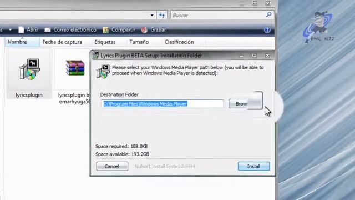Sort by Tamaño column header
Image resolution: width=355 pixels, height=200 pixels.
139,42
